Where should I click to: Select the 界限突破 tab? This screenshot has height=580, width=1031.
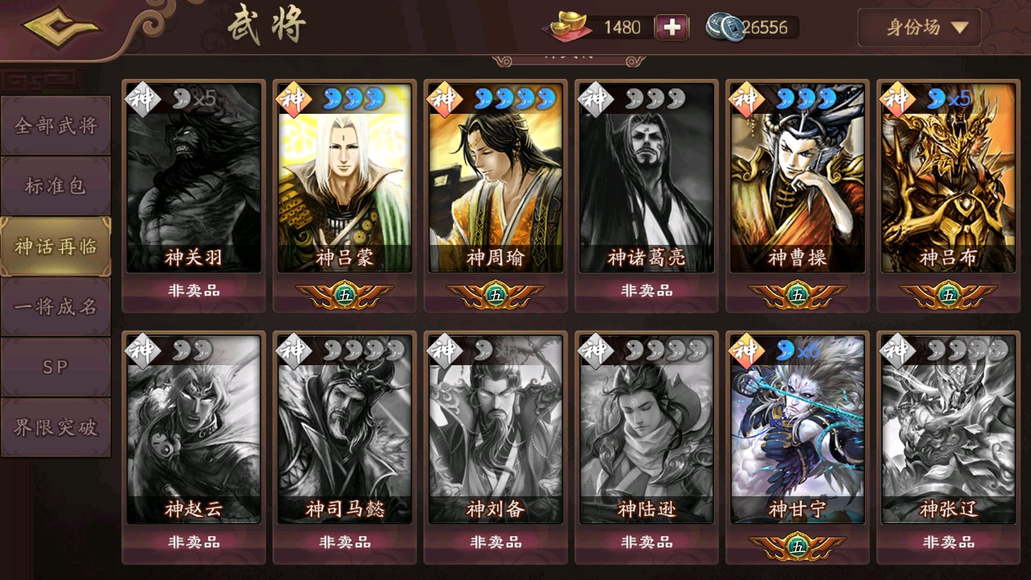[x=56, y=428]
